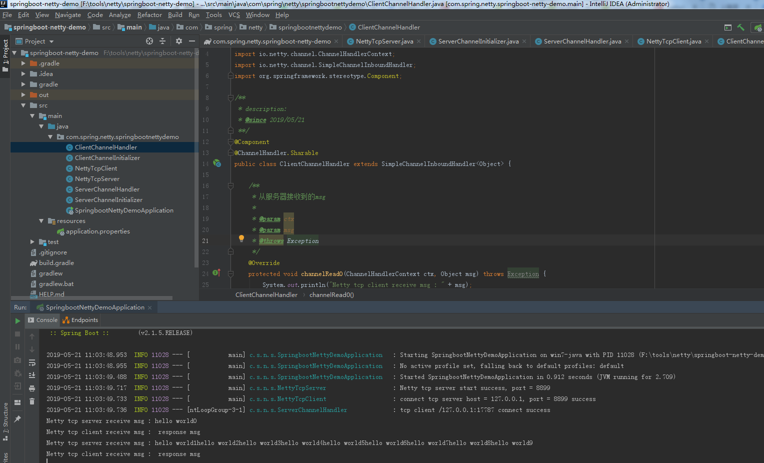Open the run anything terminal icon in toolbar
Viewport: 764px width, 463px height.
coord(728,27)
